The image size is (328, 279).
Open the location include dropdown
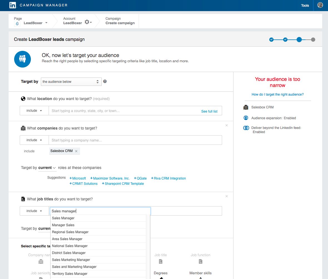tap(34, 111)
